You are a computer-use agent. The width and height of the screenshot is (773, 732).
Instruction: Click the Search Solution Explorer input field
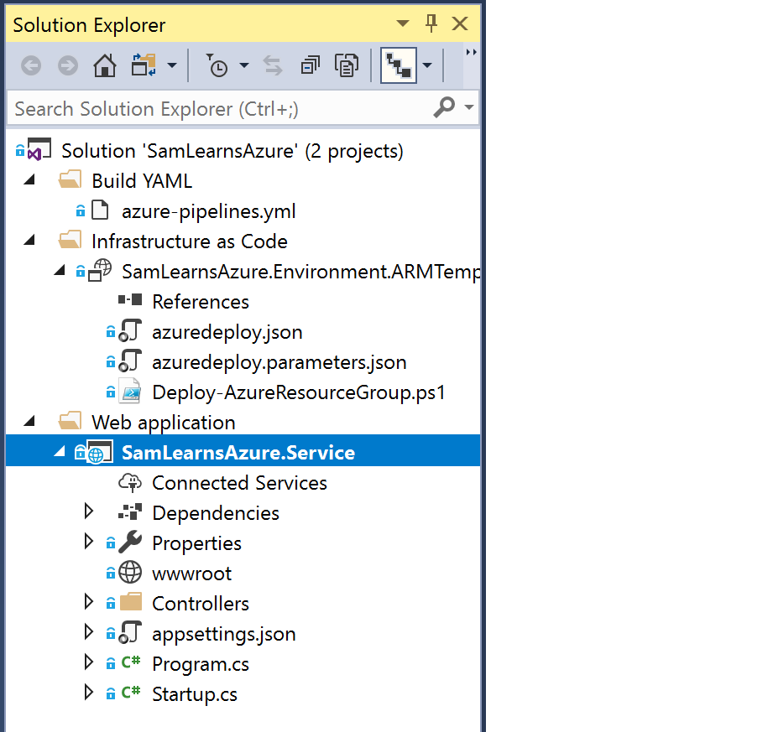tap(218, 109)
